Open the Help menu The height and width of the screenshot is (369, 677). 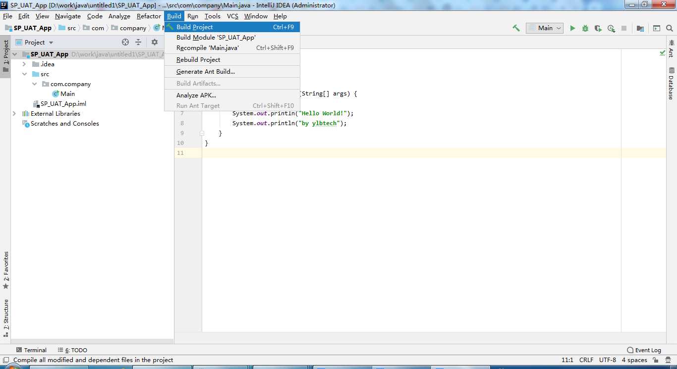tap(280, 16)
